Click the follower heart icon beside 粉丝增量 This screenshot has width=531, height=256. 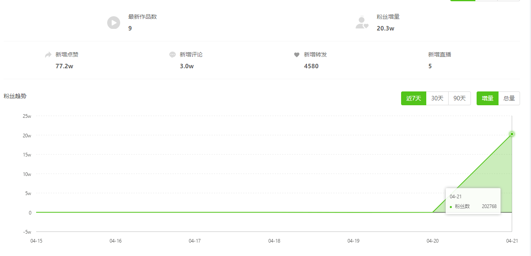[362, 23]
